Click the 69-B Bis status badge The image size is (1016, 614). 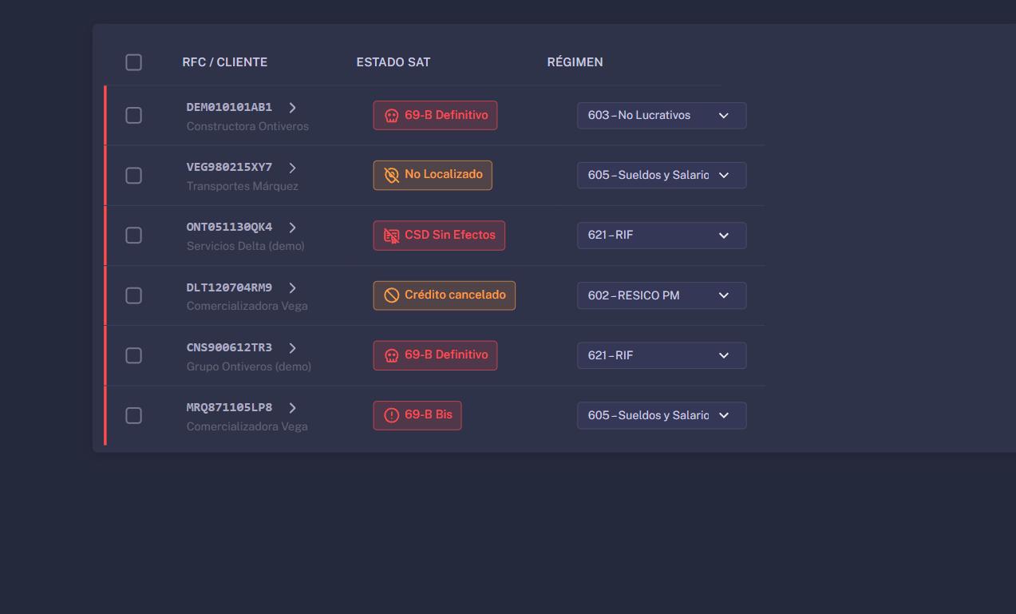[x=417, y=415]
